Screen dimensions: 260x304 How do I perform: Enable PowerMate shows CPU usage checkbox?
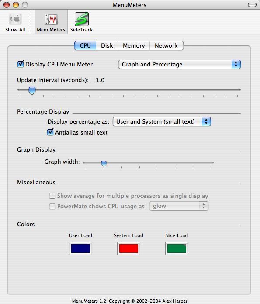tap(52, 206)
